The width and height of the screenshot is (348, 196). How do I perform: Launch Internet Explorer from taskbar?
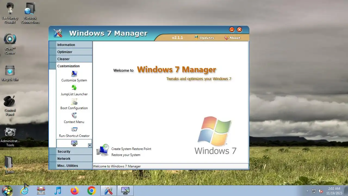click(24, 191)
